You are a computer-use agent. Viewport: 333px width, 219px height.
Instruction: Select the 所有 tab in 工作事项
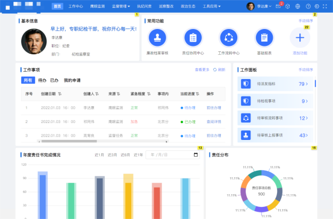[x=28, y=80]
